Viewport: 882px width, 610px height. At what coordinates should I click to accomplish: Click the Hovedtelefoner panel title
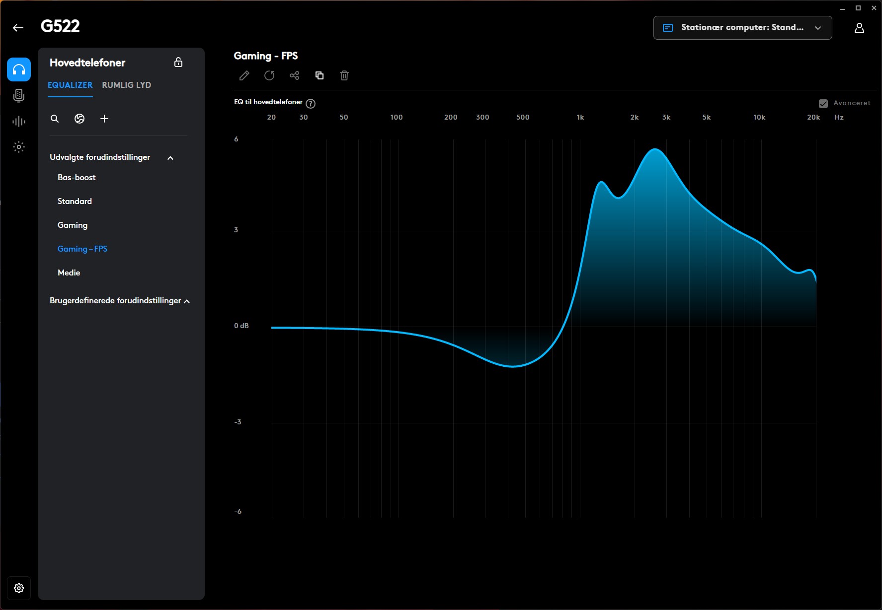pos(87,63)
